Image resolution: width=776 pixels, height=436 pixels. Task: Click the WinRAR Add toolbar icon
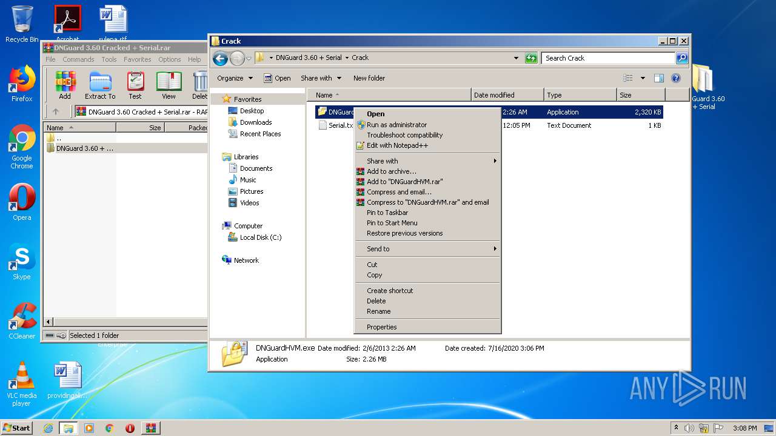point(65,85)
